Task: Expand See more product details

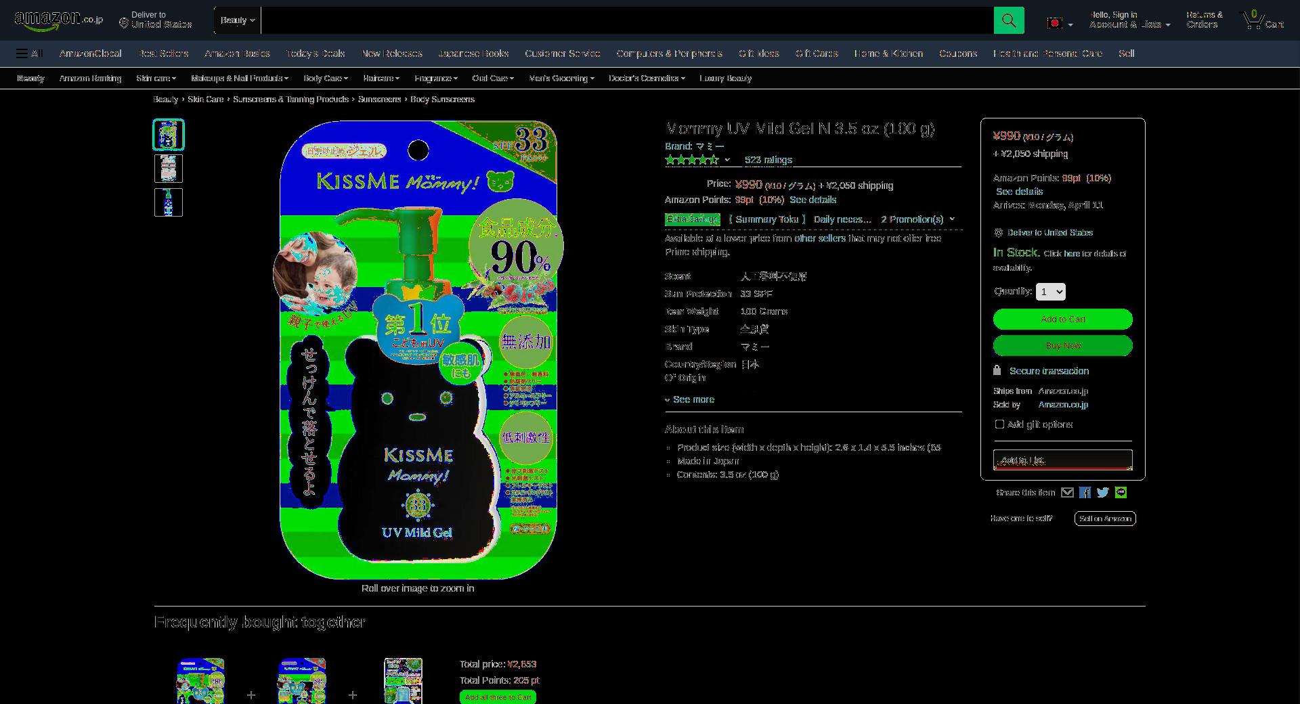Action: [690, 399]
